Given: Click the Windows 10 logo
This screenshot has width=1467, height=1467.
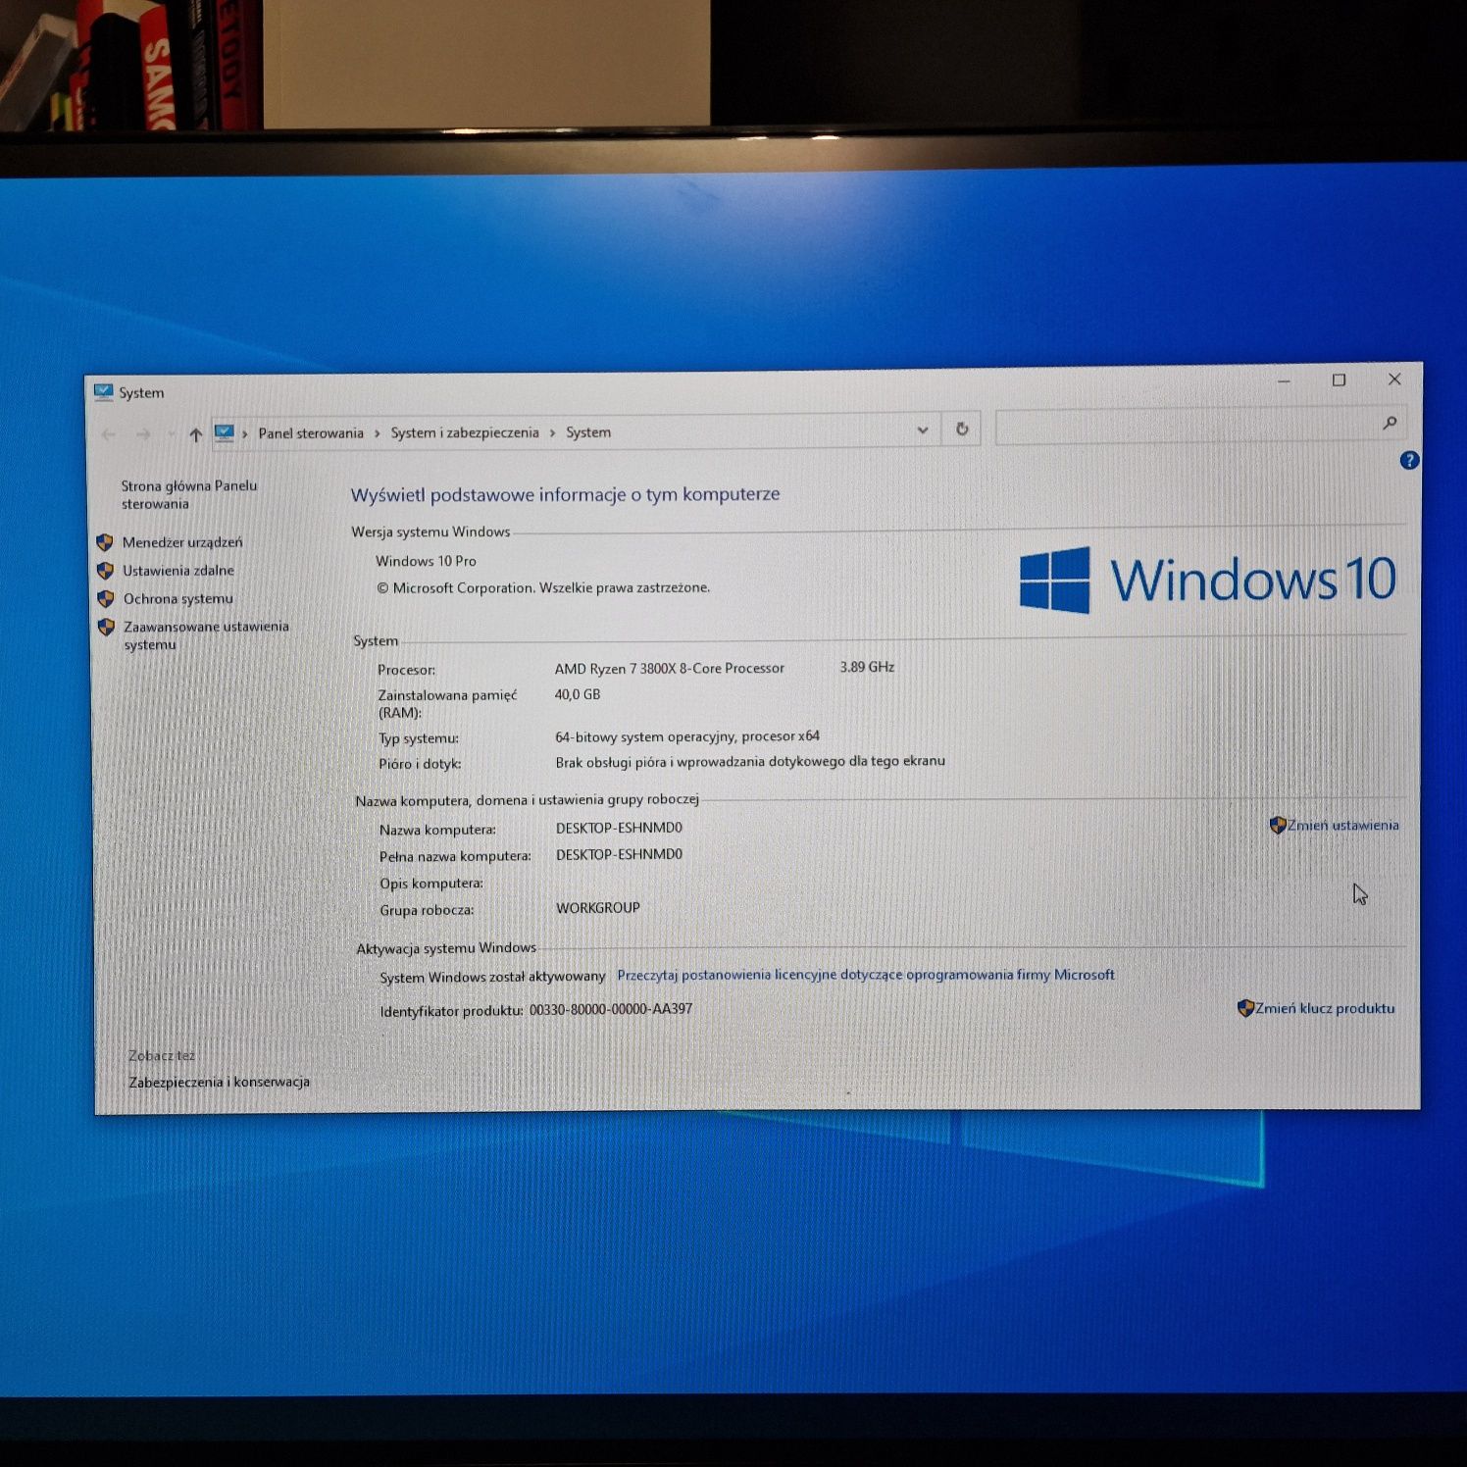Looking at the screenshot, I should coord(1208,580).
